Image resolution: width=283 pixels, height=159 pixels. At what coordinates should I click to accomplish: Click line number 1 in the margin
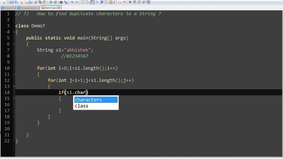[x=8, y=14]
